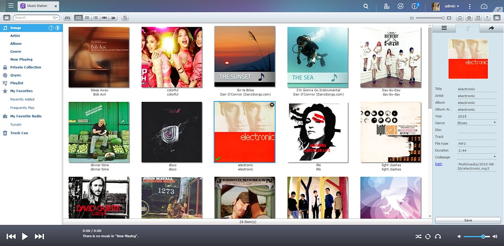Open the Path link
Viewport: 504px width, 246px height.
point(438,164)
